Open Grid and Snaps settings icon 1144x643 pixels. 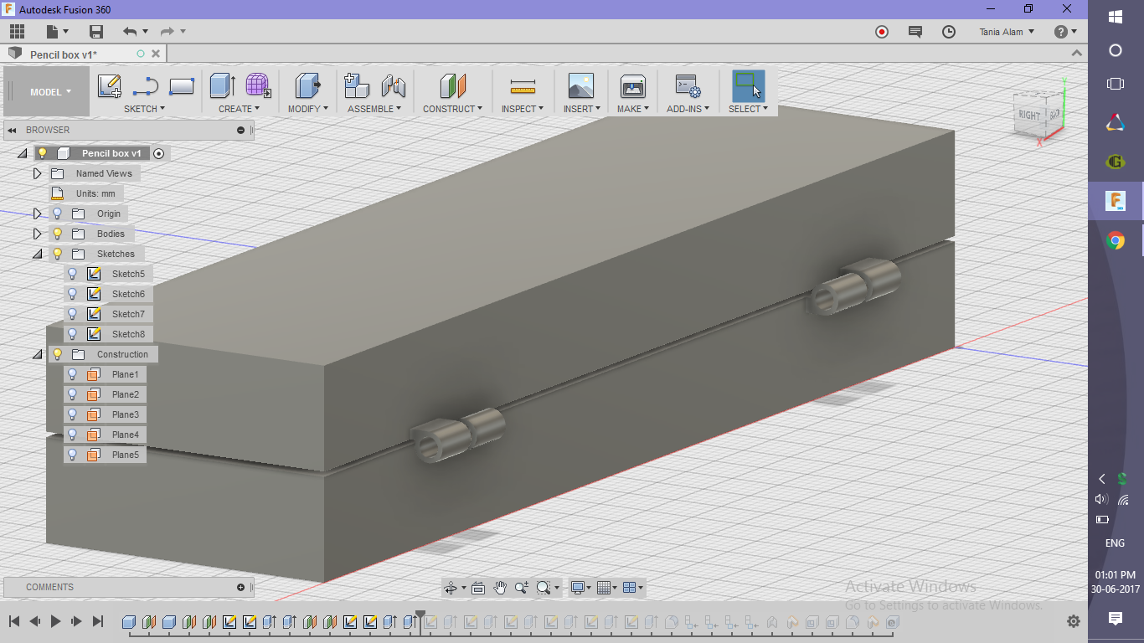605,588
